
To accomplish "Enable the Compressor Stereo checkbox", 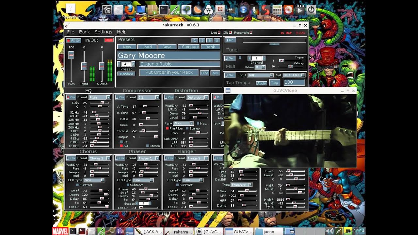I will tap(147, 146).
